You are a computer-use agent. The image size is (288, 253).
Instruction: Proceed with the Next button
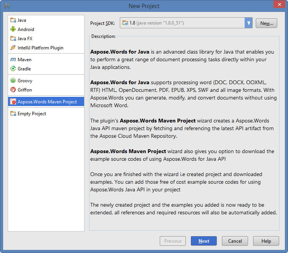coord(204,241)
